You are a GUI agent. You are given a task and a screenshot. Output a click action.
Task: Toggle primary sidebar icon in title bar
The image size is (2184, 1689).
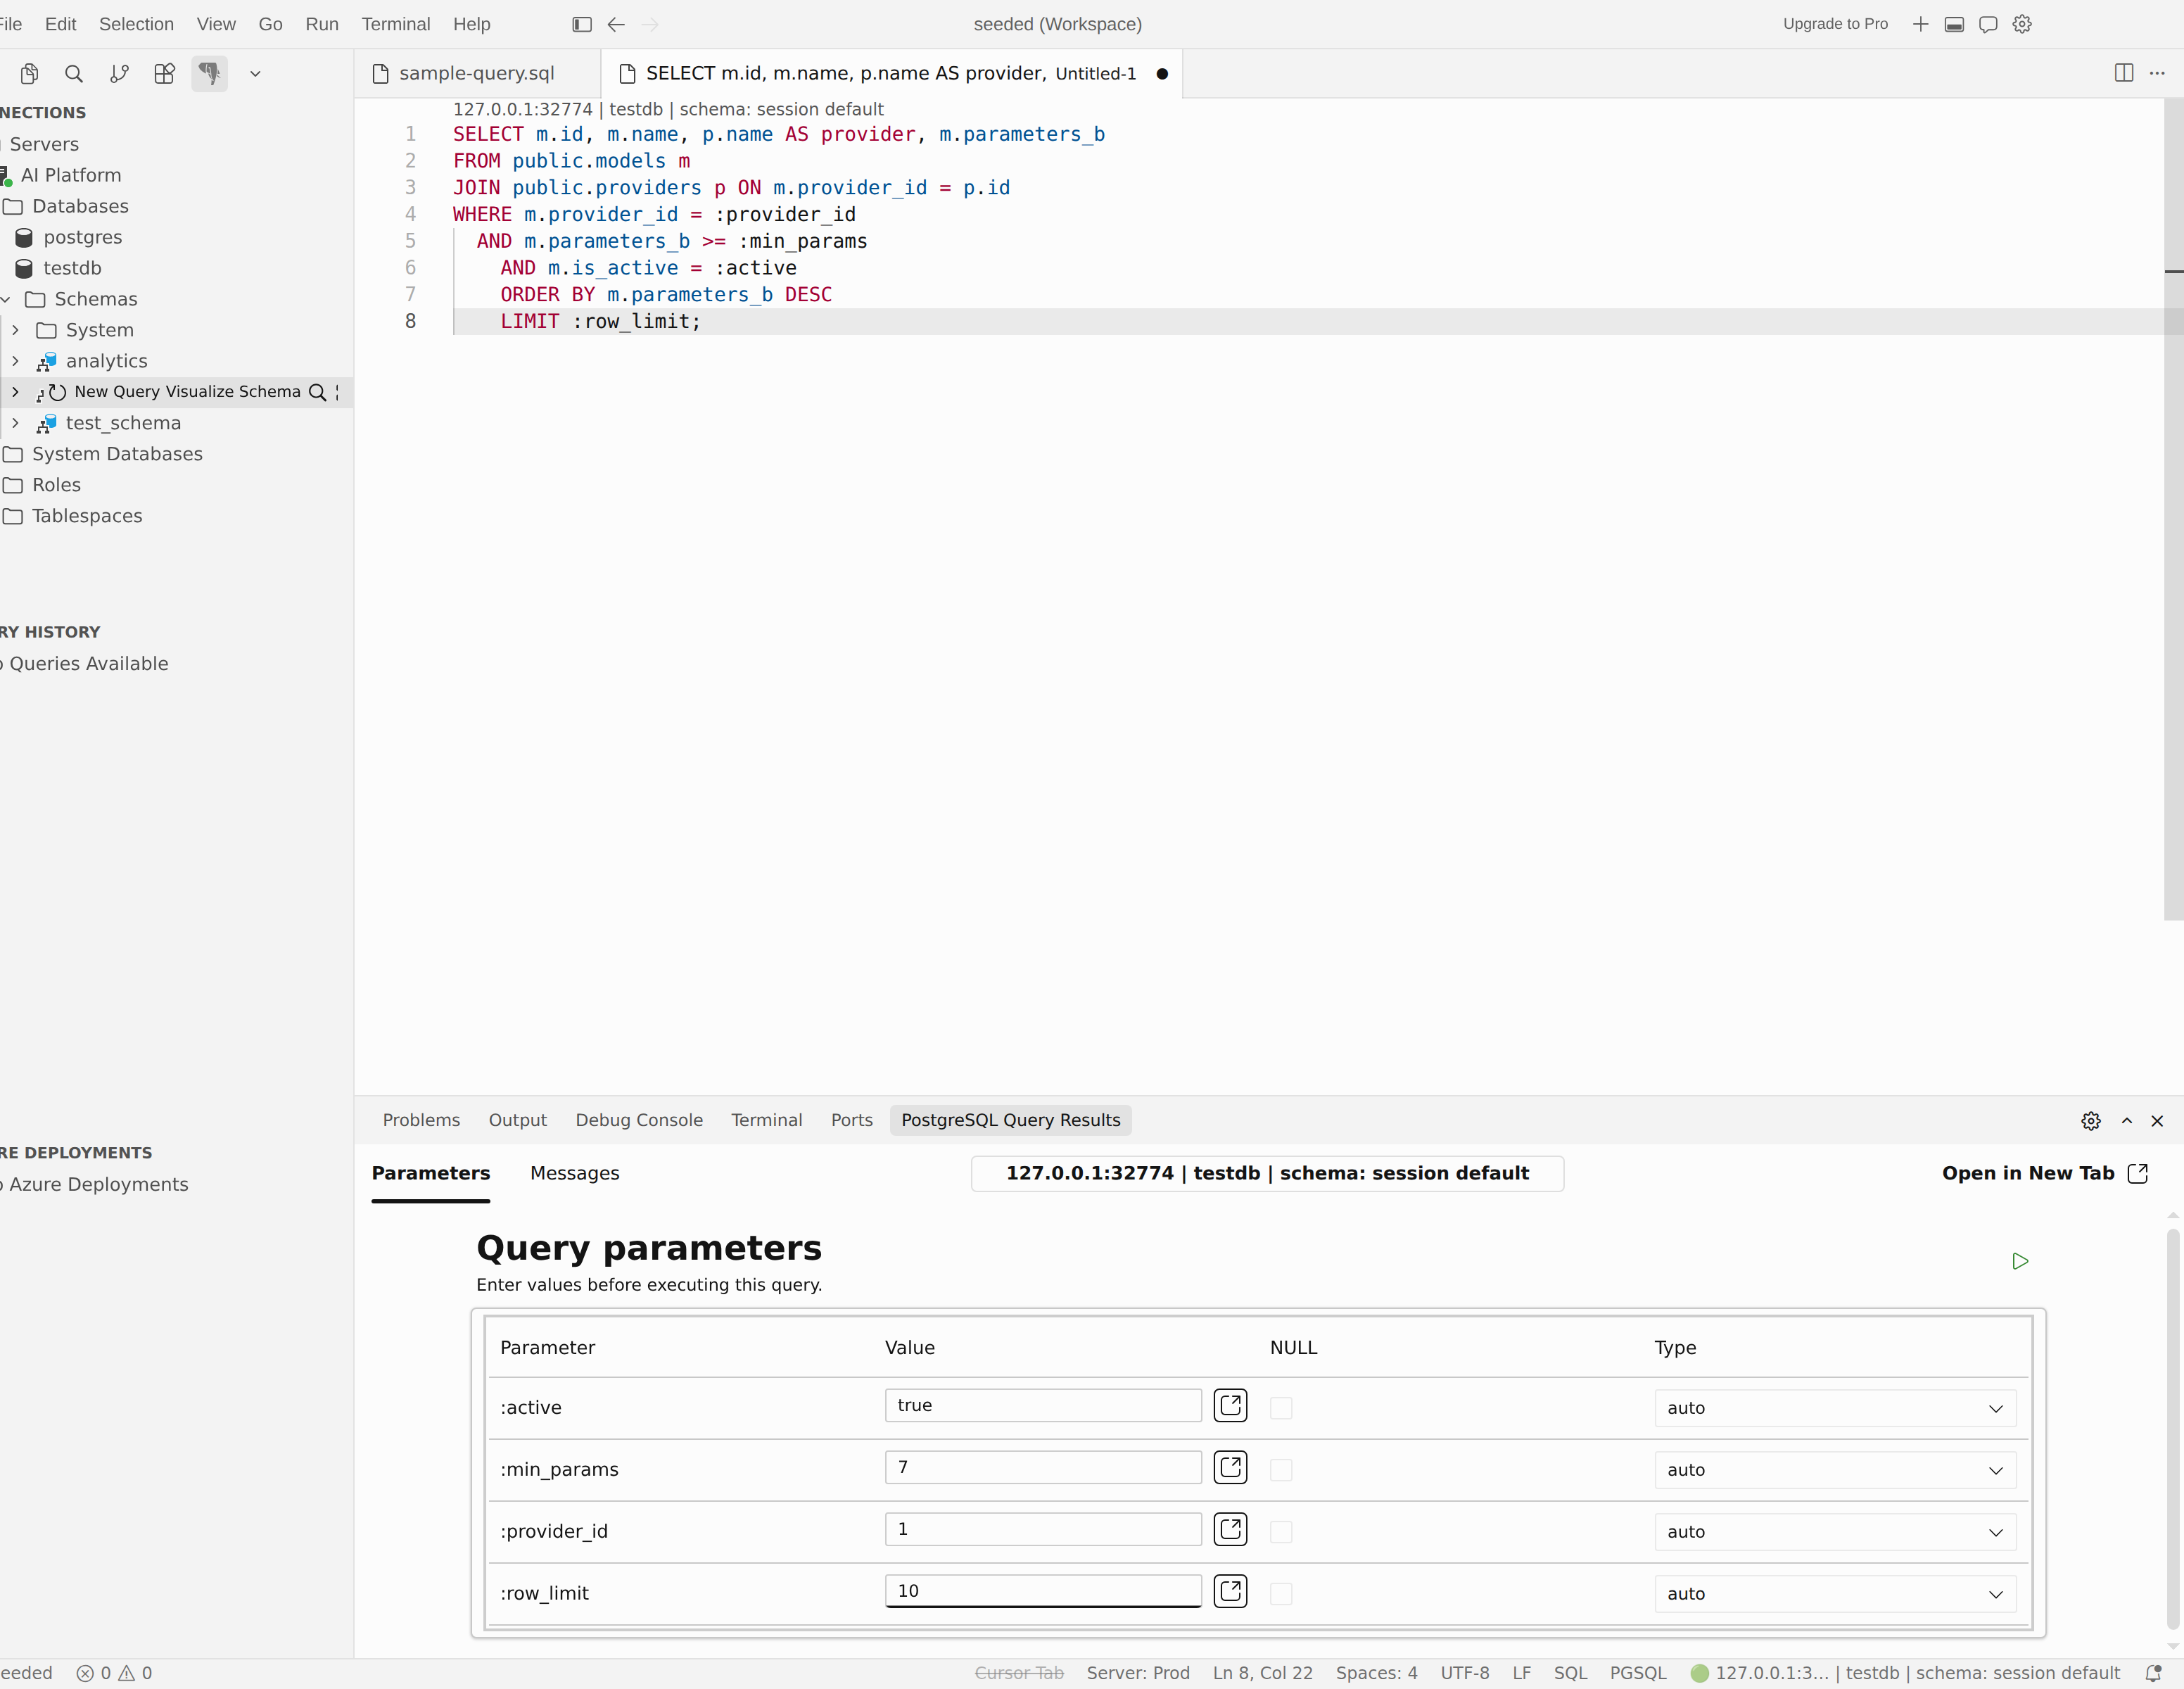582,24
